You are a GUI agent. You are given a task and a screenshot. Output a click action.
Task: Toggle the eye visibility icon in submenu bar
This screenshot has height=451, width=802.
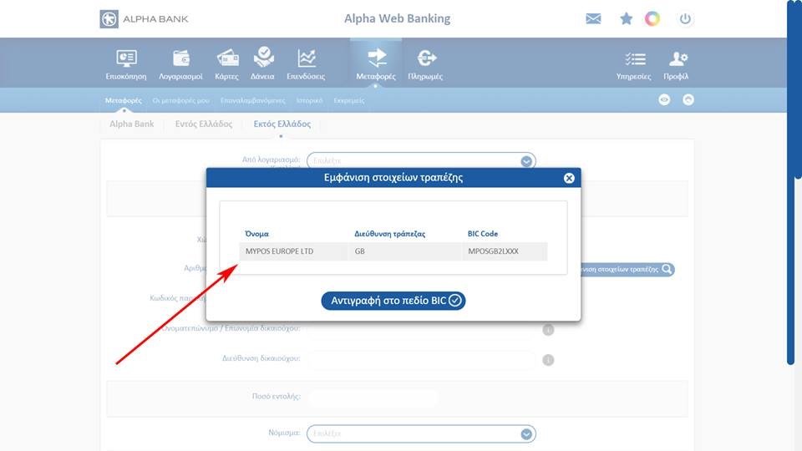664,99
